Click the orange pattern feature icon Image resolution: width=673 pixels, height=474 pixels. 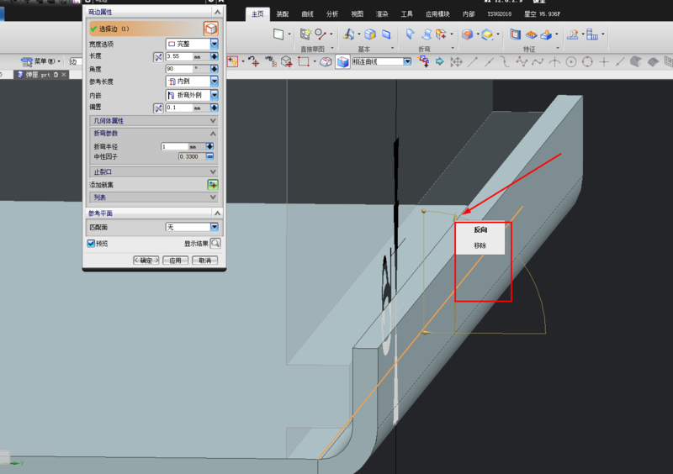coord(532,34)
